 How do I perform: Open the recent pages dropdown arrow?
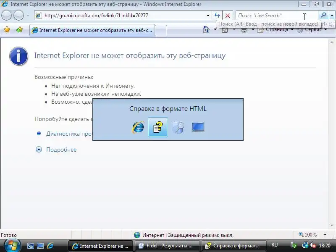28,16
